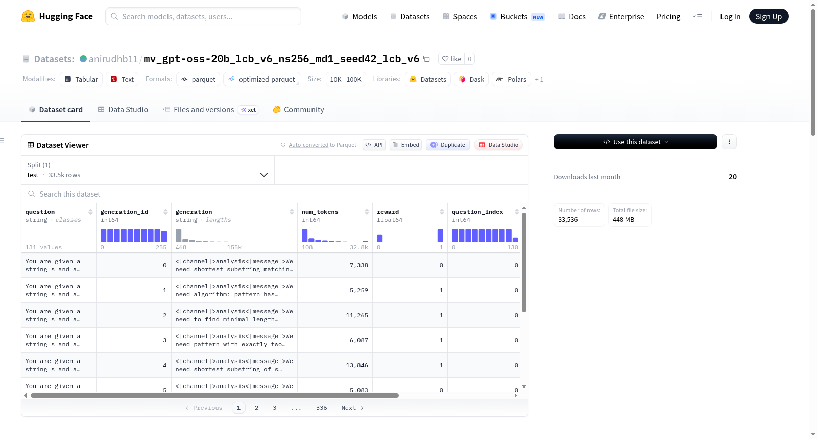Click the 7,338 num_tokens cell
The height and width of the screenshot is (439, 817).
(x=335, y=265)
